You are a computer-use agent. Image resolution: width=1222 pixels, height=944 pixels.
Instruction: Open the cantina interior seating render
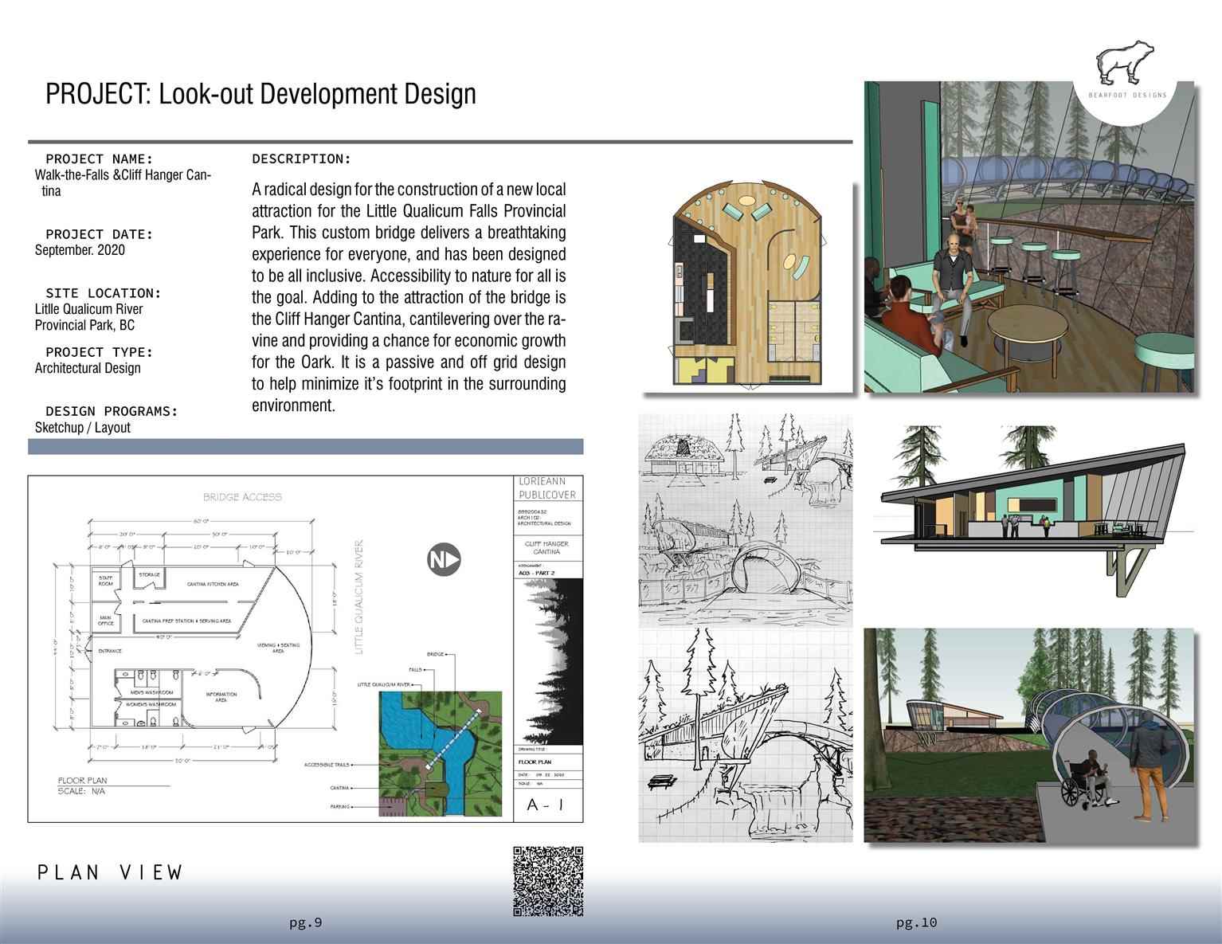coord(1029,237)
